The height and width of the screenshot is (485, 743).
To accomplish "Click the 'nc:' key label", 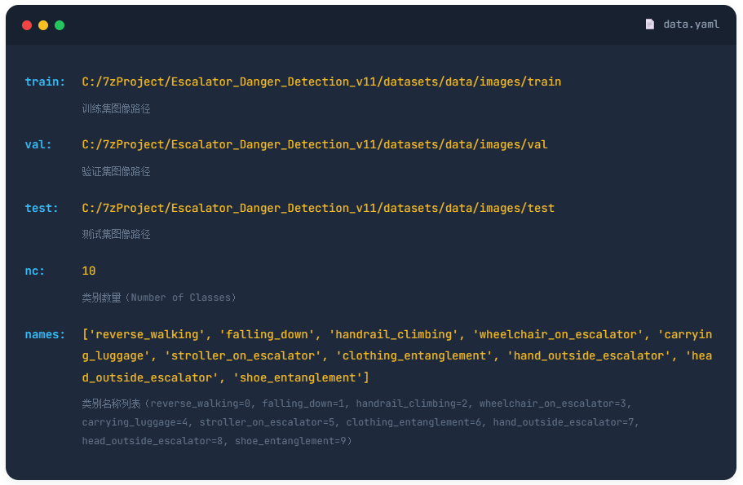I will [x=35, y=271].
